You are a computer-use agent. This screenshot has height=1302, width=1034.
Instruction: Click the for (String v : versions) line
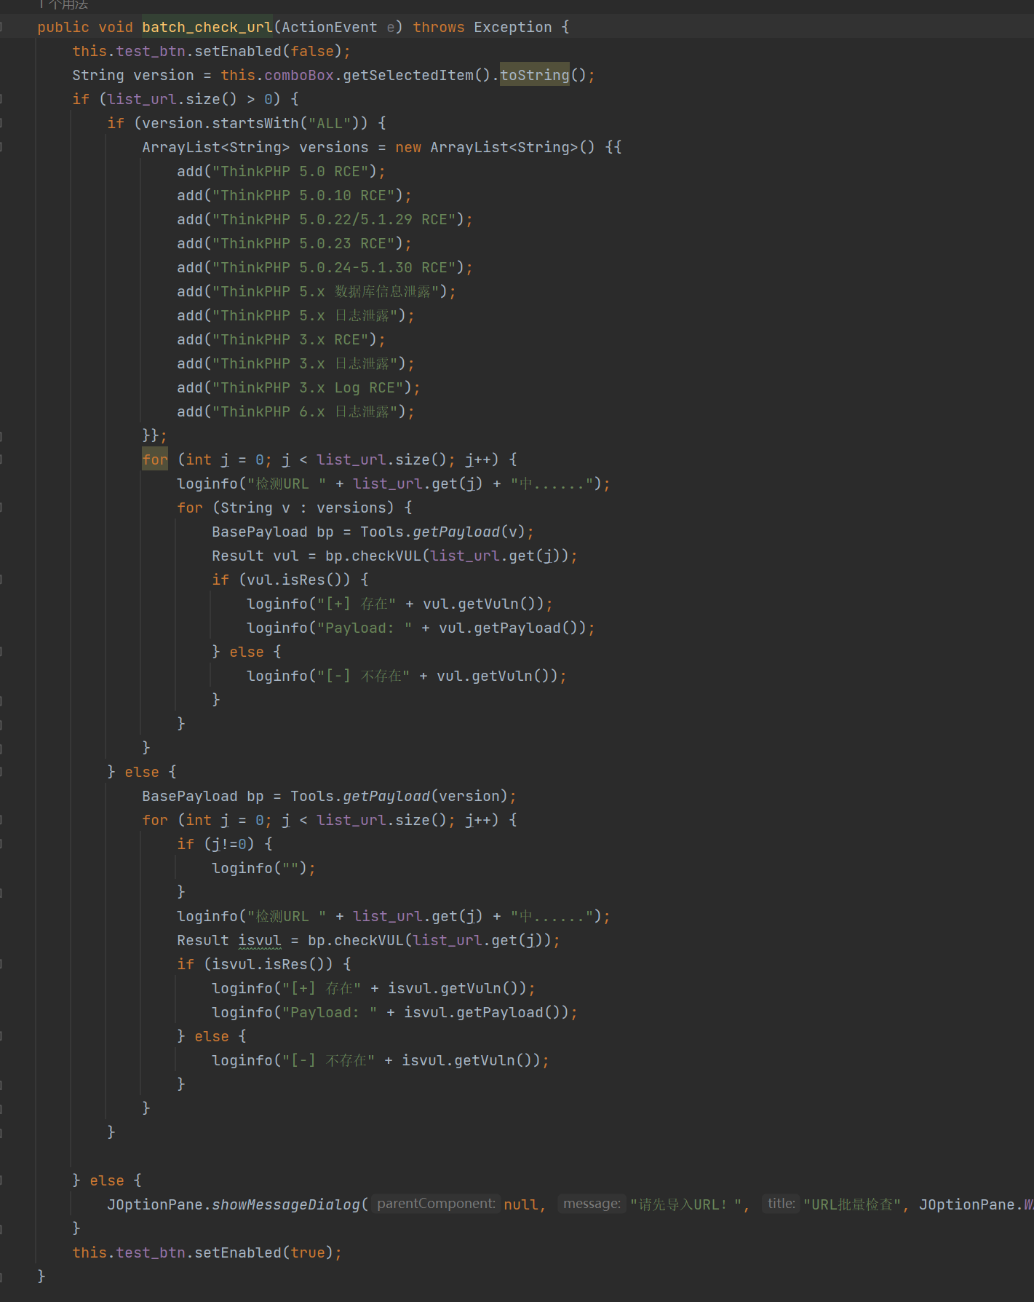click(295, 508)
